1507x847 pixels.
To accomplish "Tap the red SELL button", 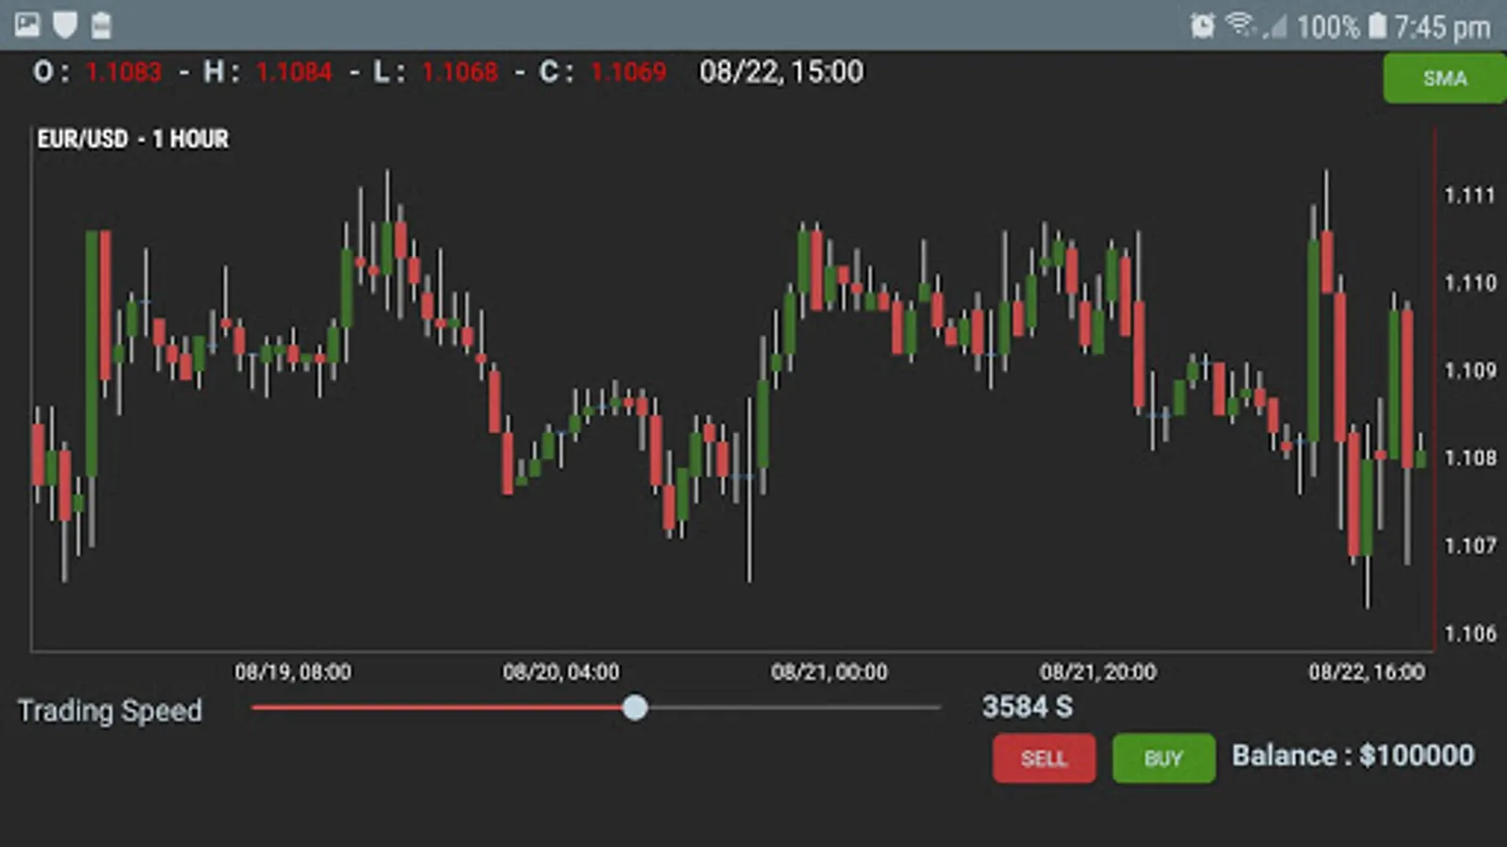I will point(1044,759).
